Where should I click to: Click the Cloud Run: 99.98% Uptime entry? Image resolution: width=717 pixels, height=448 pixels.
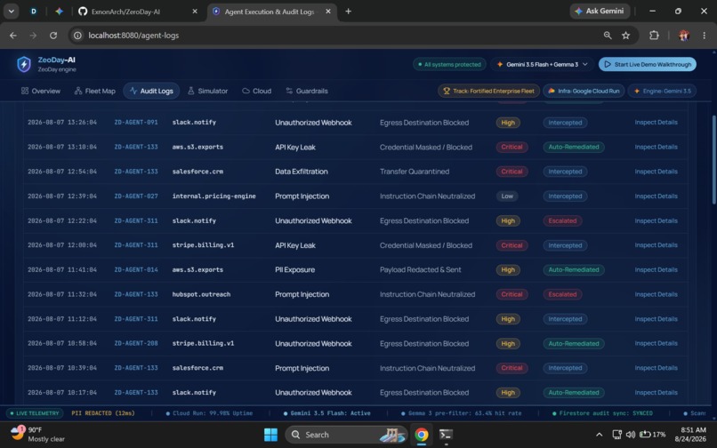(209, 413)
